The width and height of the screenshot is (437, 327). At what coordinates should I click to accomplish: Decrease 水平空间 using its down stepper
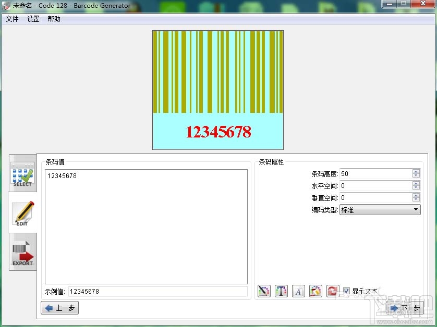[x=415, y=188]
